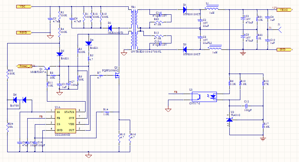299x162 pixels.
Task: Click the VDD pin label on U1A
Action: 72,124
